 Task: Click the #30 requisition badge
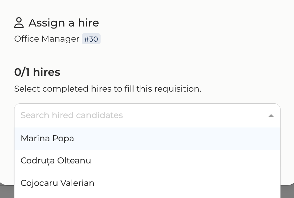tap(91, 39)
